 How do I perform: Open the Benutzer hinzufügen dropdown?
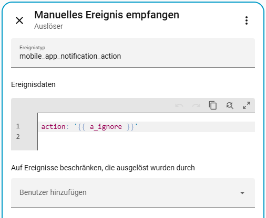pos(133,193)
